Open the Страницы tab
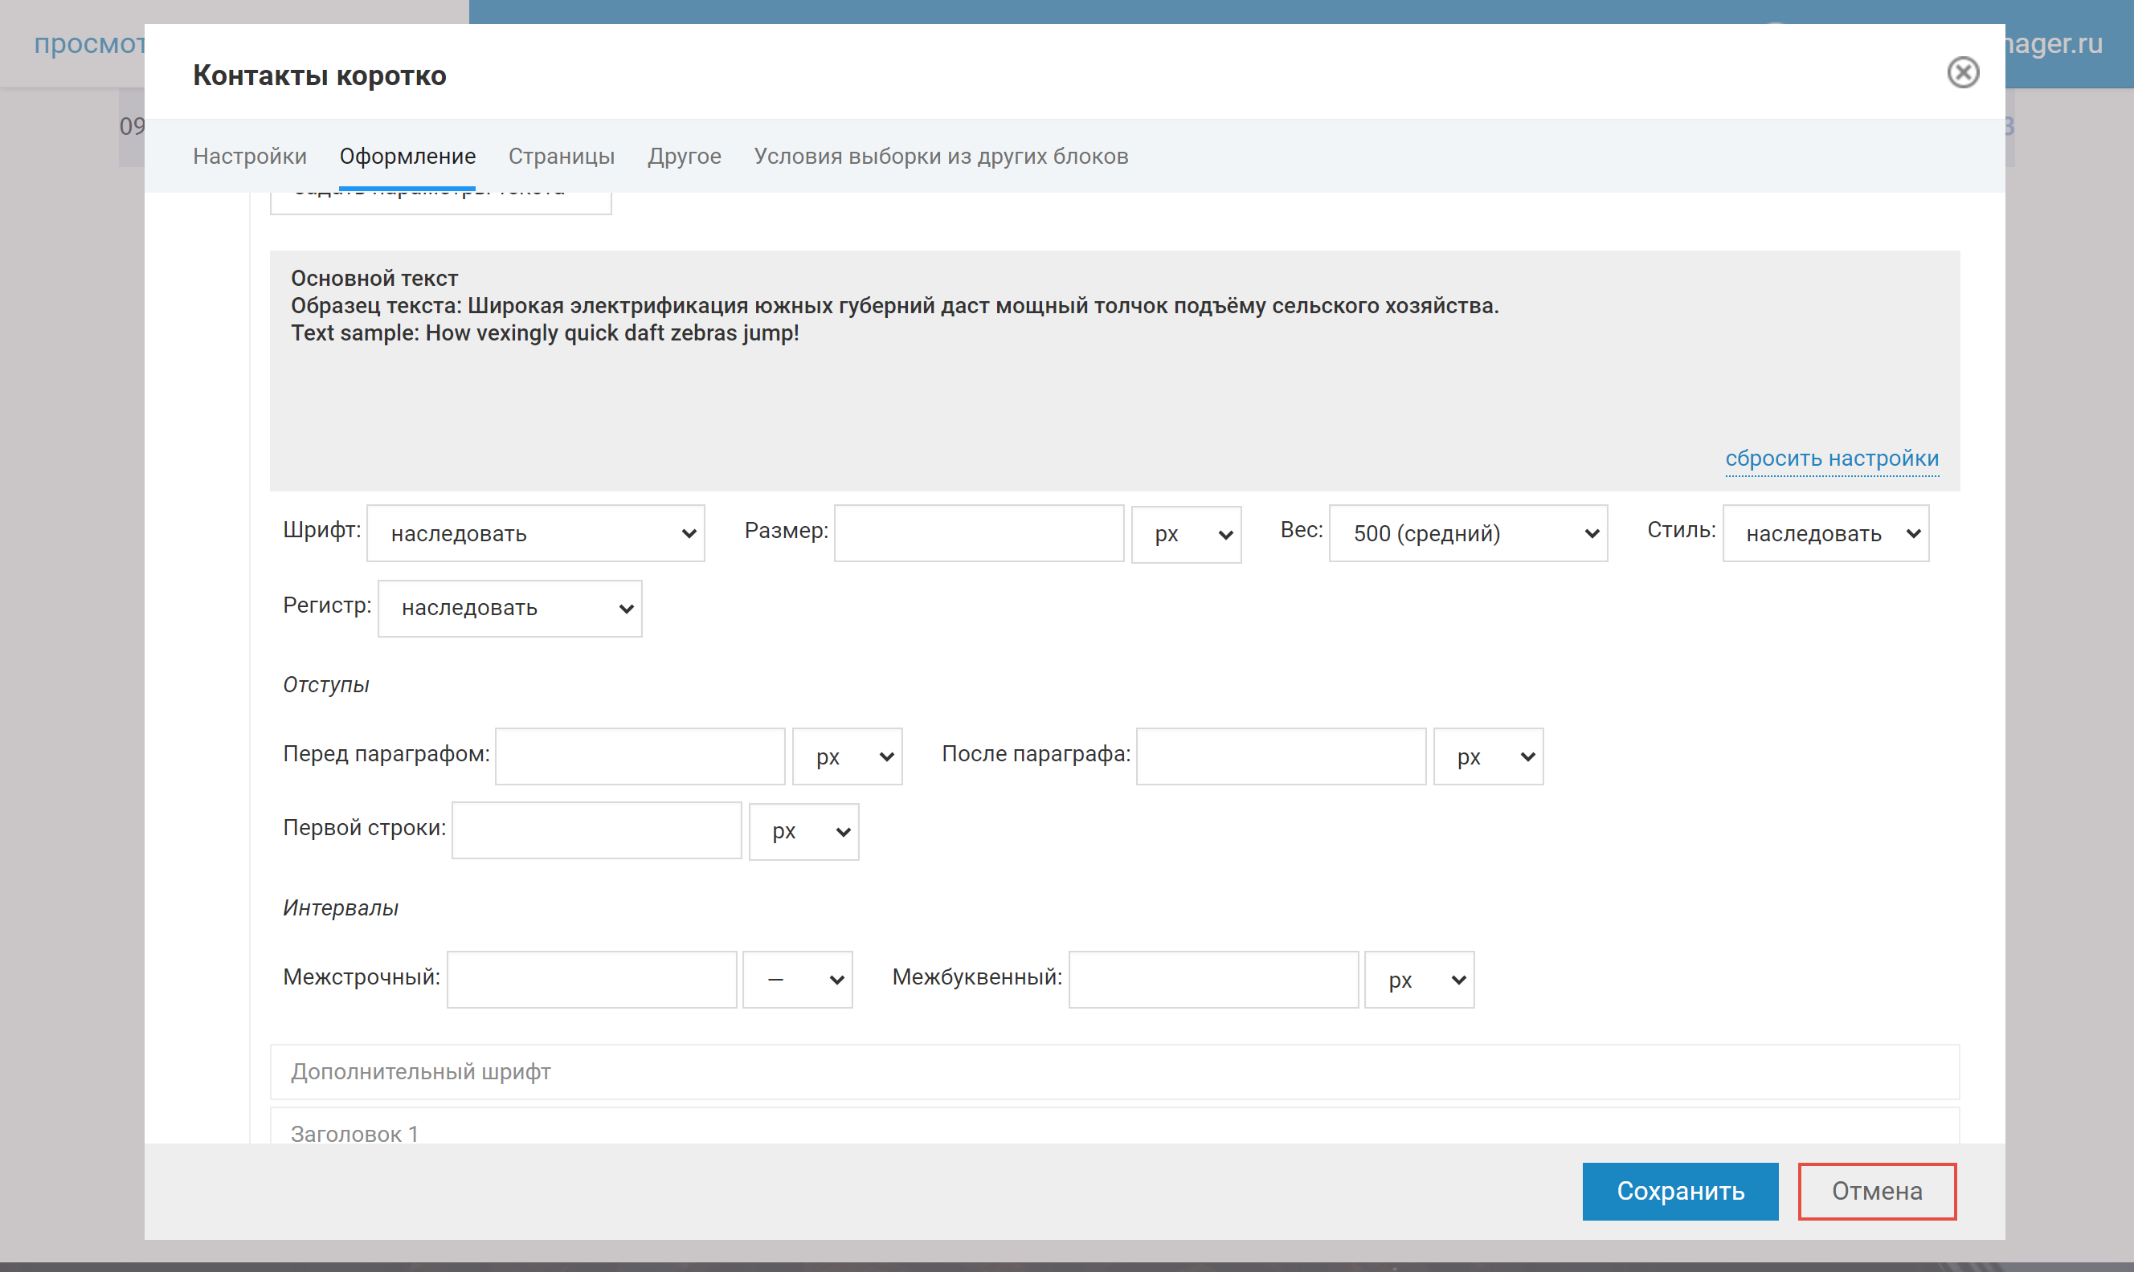Viewport: 2134px width, 1272px height. pos(561,156)
